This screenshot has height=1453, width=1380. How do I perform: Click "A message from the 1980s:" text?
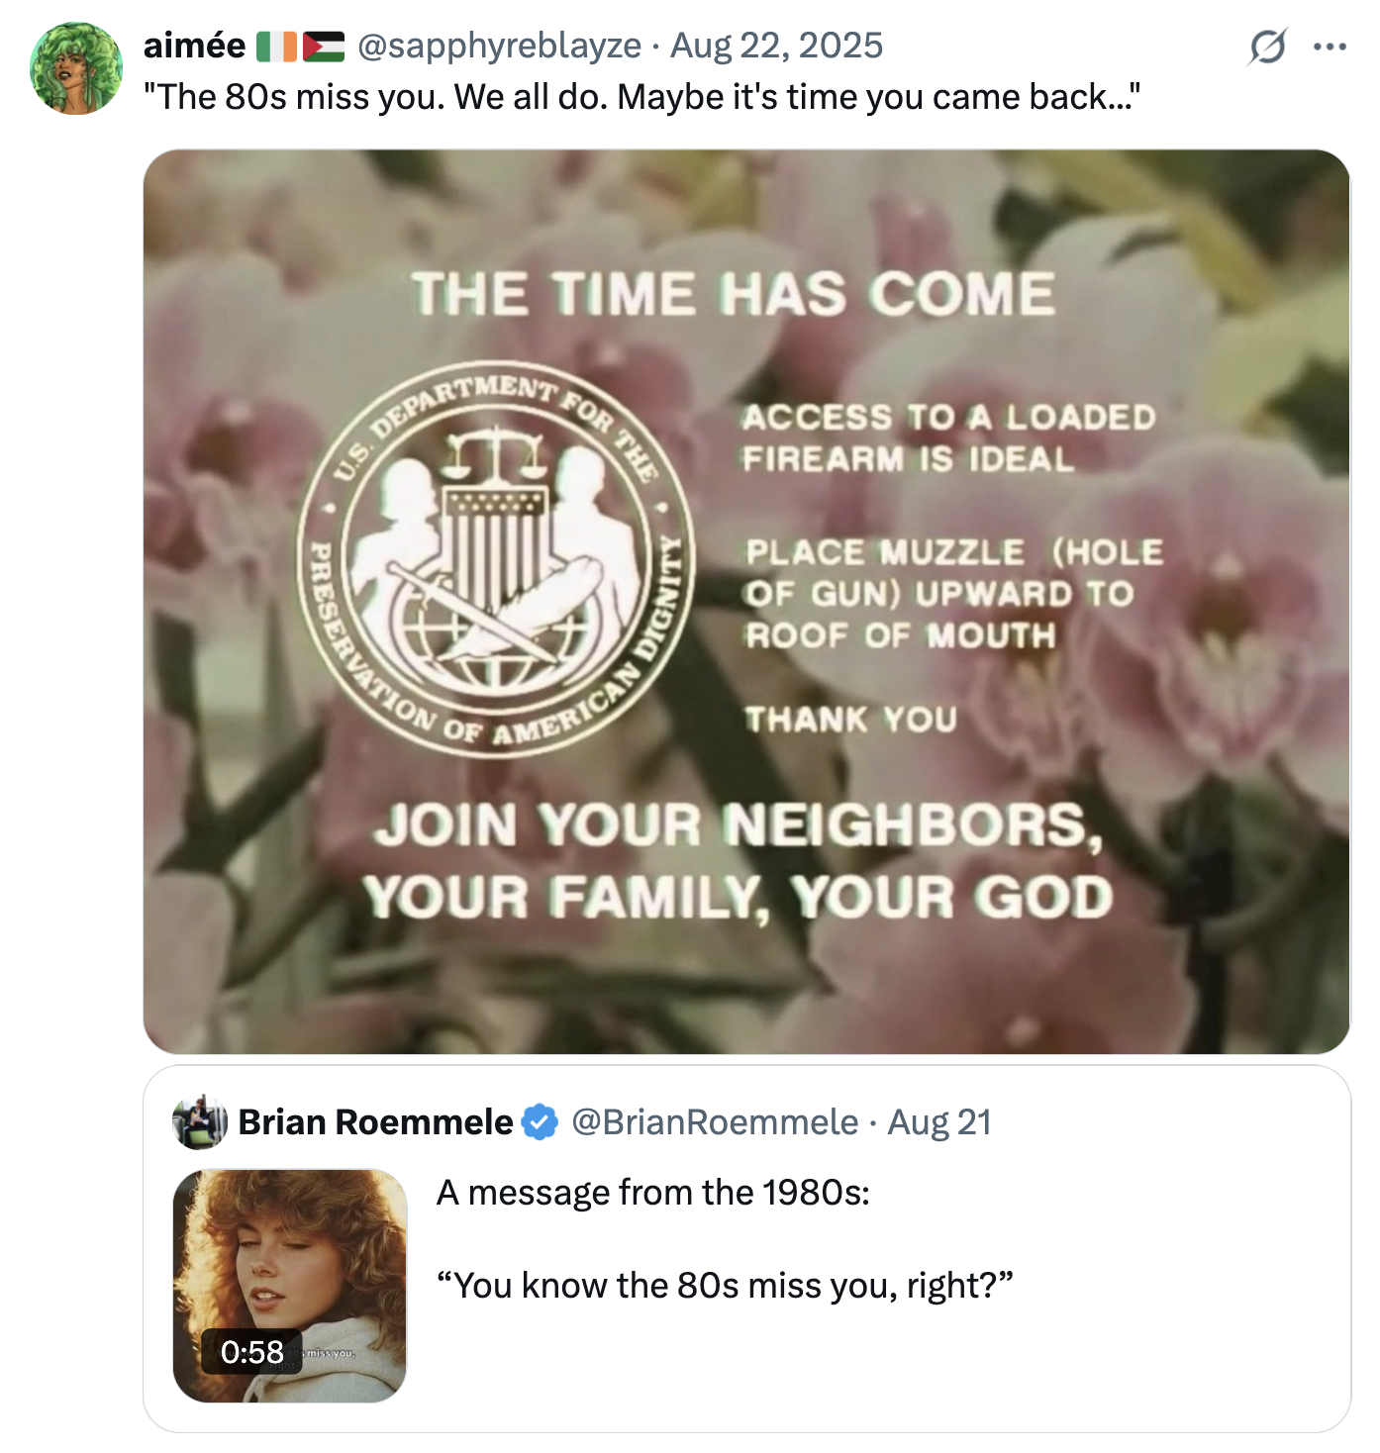click(x=652, y=1193)
